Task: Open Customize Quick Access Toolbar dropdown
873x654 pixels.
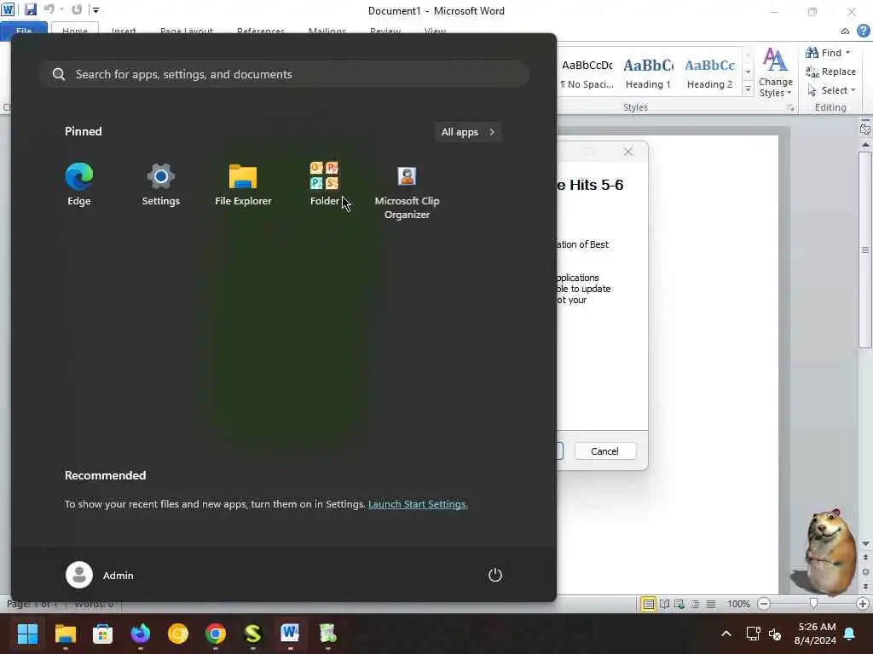Action: (95, 10)
